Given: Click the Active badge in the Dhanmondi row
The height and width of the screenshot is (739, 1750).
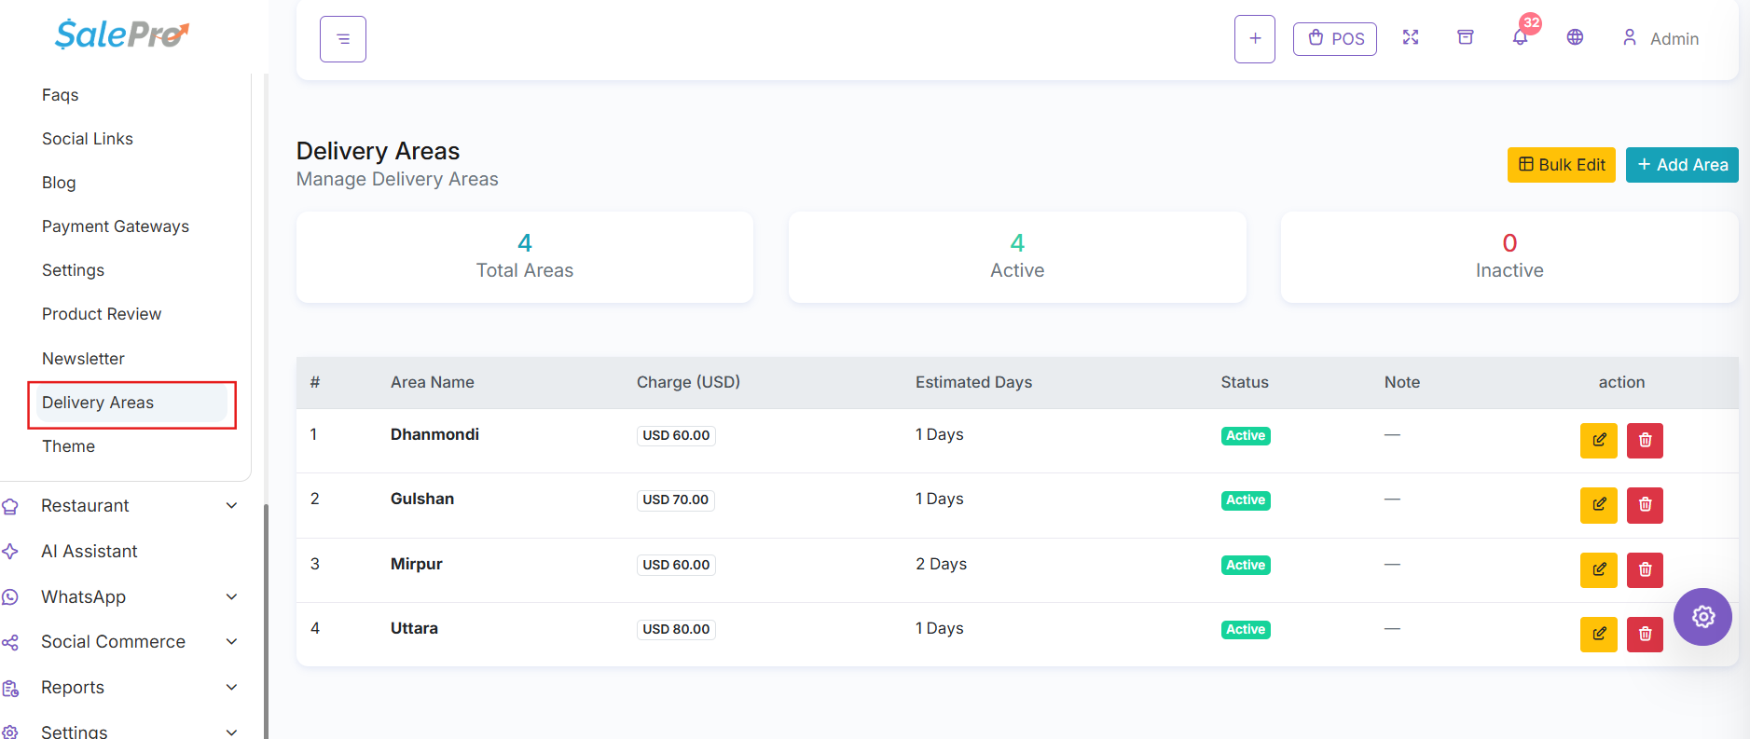Looking at the screenshot, I should pos(1246,436).
